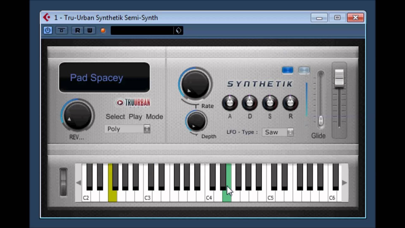Enable Write automation (W) button
Viewport: 405px width, 228px height.
pos(90,30)
